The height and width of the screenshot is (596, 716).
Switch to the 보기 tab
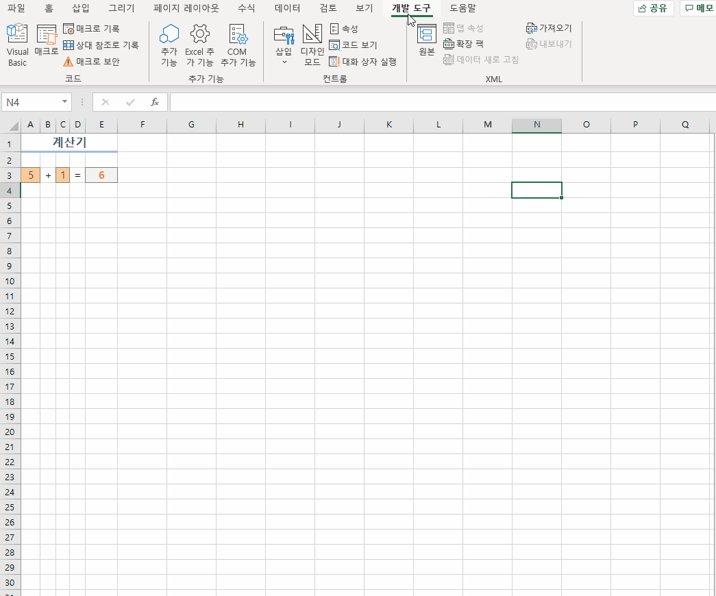click(x=365, y=8)
